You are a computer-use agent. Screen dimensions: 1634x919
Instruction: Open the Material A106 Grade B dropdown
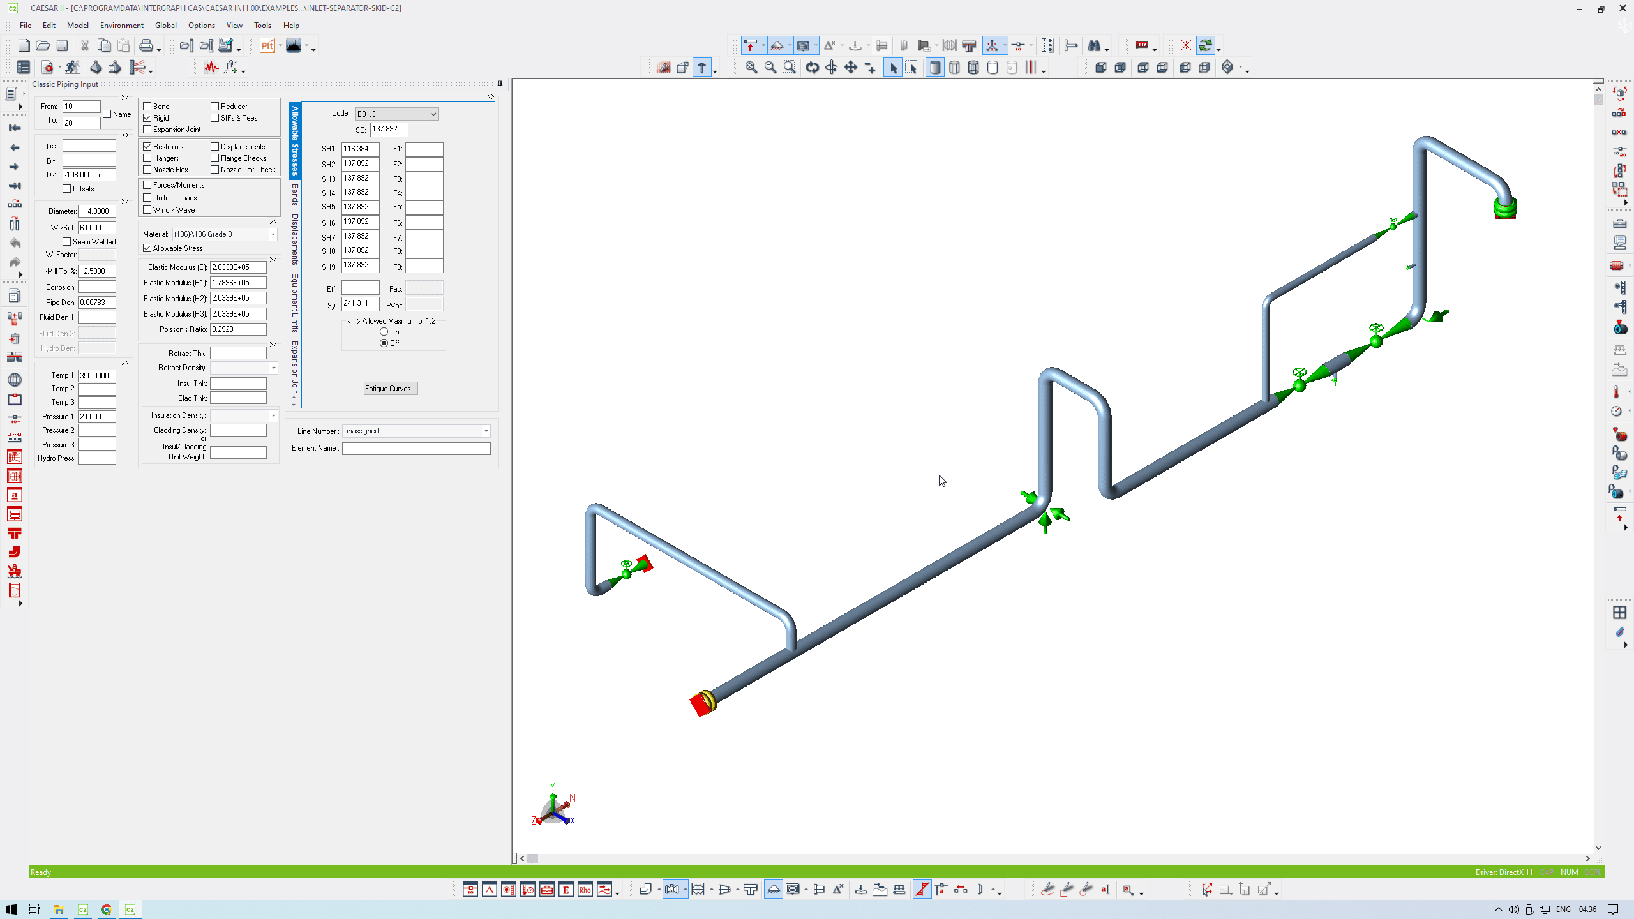click(273, 234)
